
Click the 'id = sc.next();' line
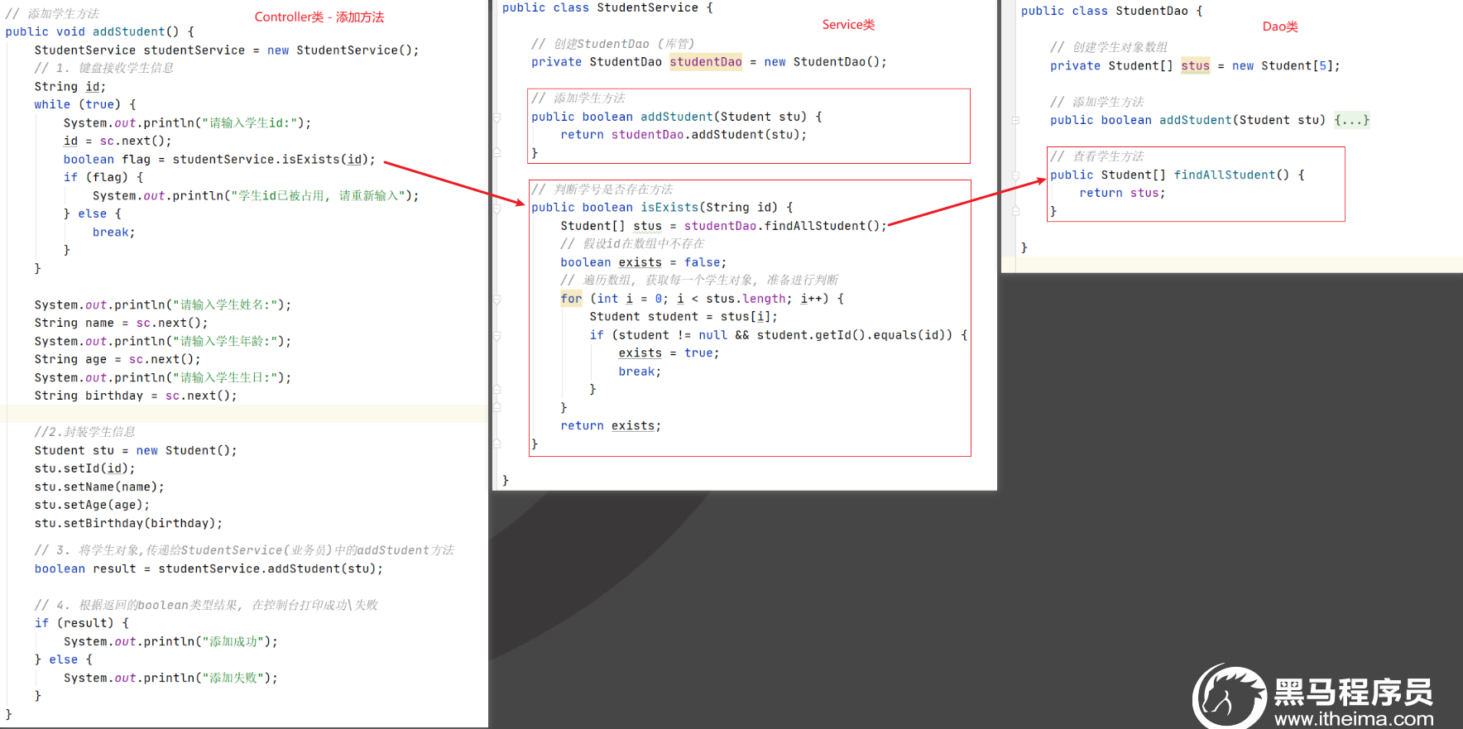point(118,141)
